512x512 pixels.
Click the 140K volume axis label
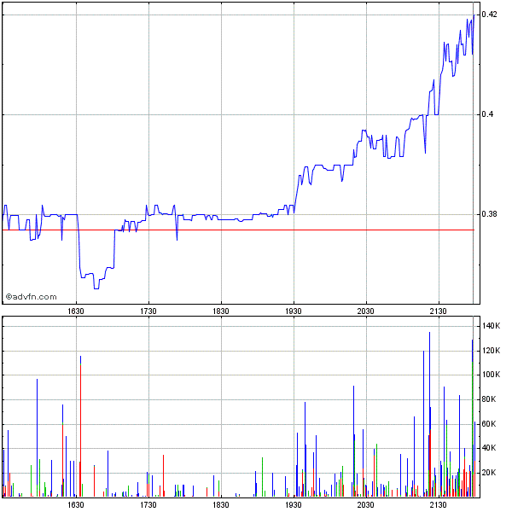click(491, 326)
